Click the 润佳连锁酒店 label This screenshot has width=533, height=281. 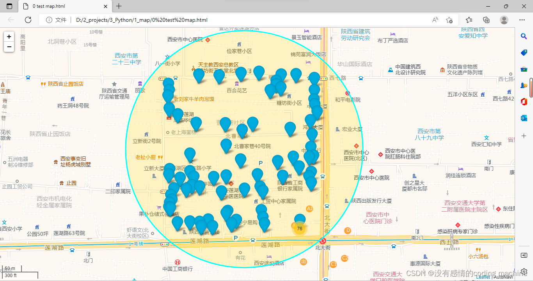click(461, 175)
